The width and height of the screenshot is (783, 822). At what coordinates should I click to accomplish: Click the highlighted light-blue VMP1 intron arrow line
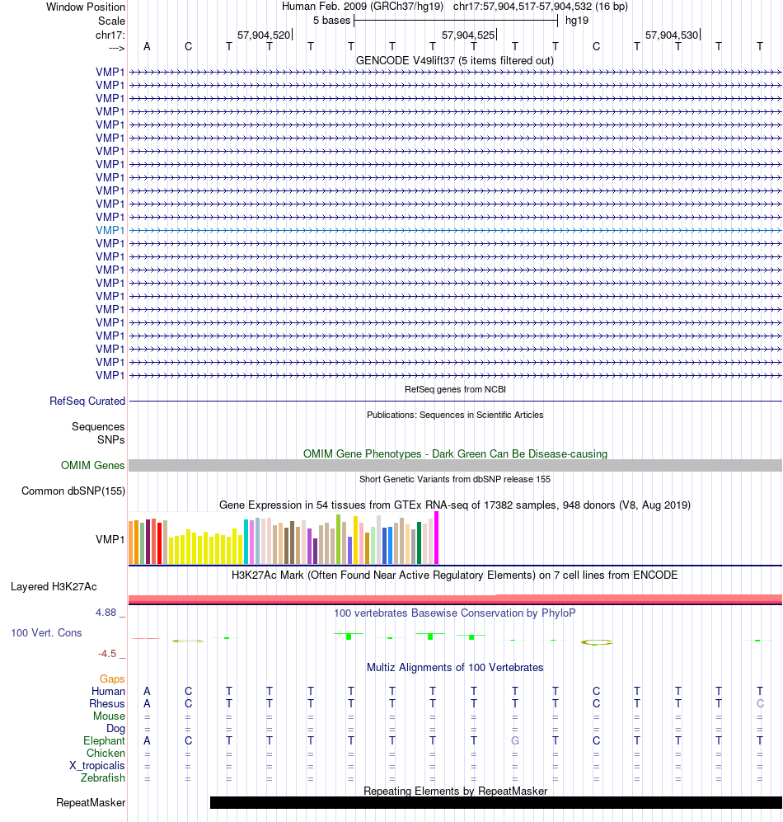pyautogui.click(x=456, y=230)
